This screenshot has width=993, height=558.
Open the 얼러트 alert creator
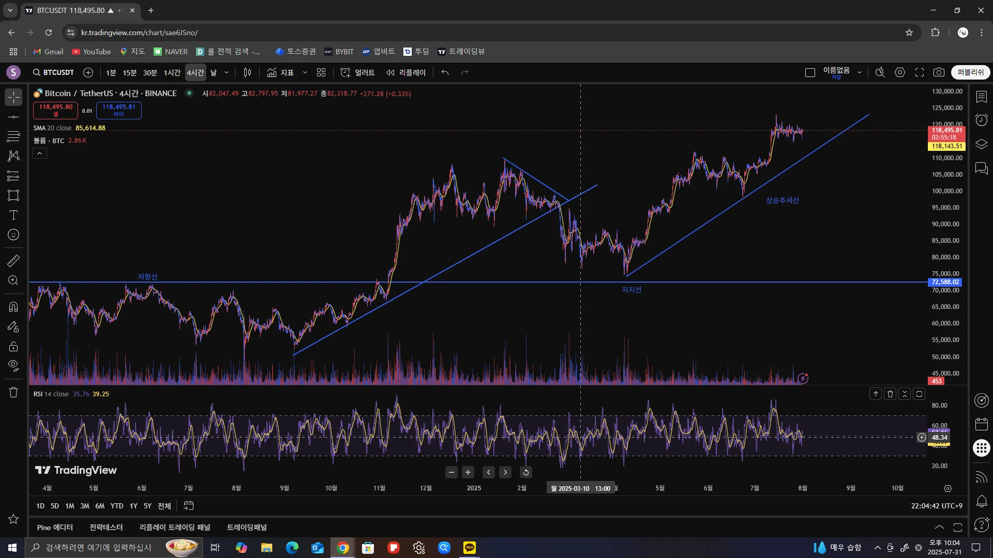click(358, 72)
